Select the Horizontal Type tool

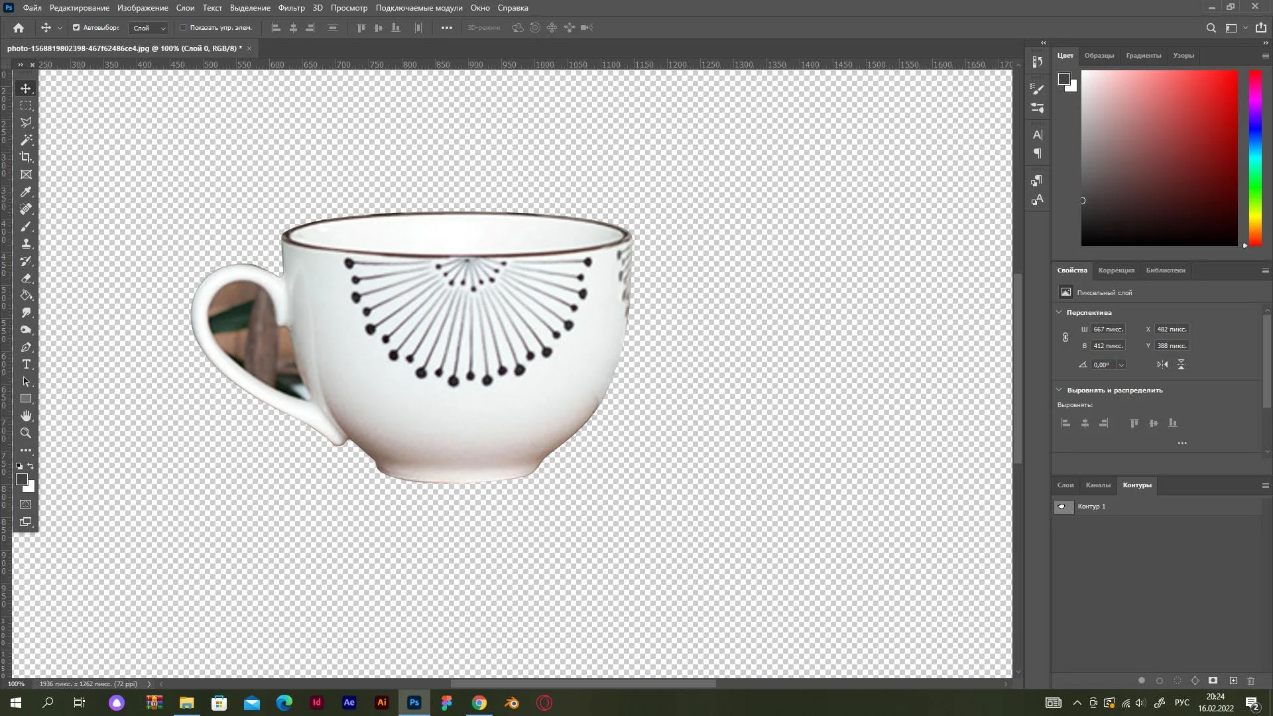(26, 365)
